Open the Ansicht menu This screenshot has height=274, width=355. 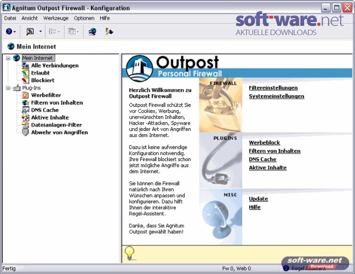[x=30, y=18]
